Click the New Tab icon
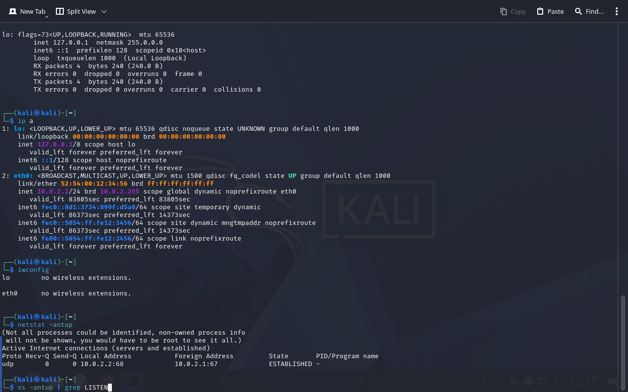628x392 pixels. [x=13, y=11]
